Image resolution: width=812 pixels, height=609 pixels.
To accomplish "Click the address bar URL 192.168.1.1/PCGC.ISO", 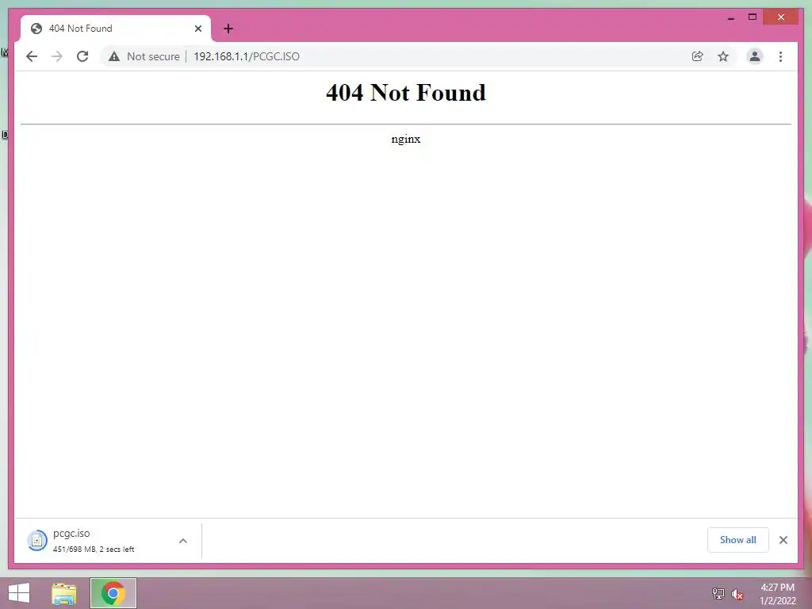I will tap(247, 56).
